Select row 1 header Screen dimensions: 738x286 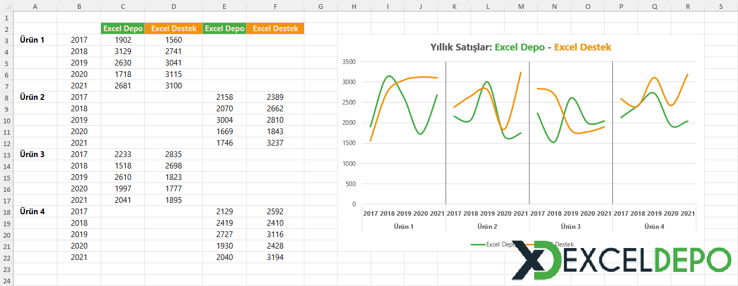[6, 17]
